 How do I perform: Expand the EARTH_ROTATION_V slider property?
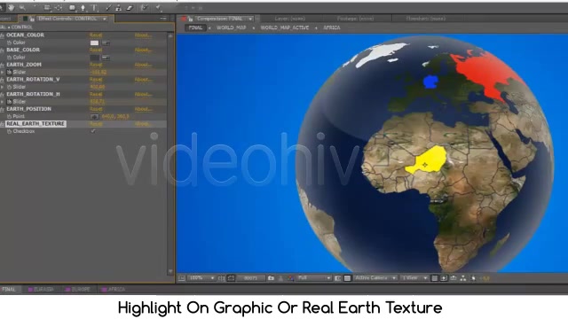point(3,87)
